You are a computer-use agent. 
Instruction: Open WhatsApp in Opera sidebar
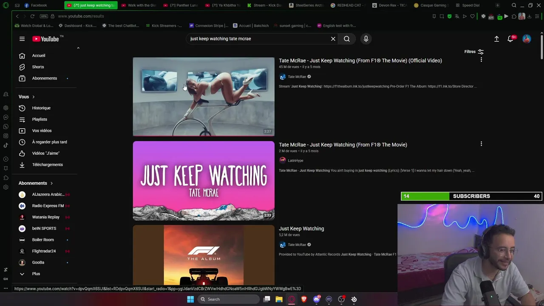(6, 127)
